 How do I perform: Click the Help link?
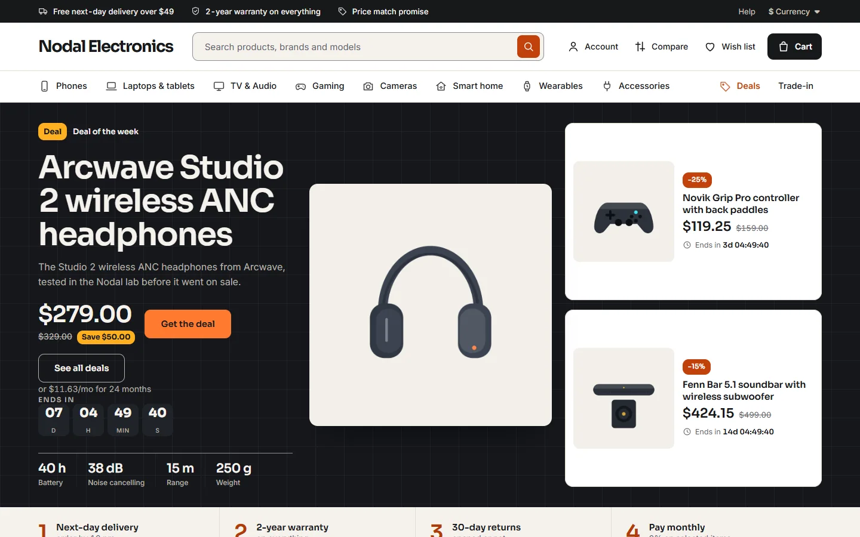747,11
